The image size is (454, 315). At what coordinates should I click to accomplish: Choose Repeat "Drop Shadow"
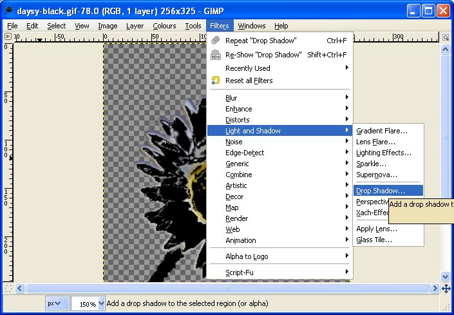pyautogui.click(x=279, y=41)
